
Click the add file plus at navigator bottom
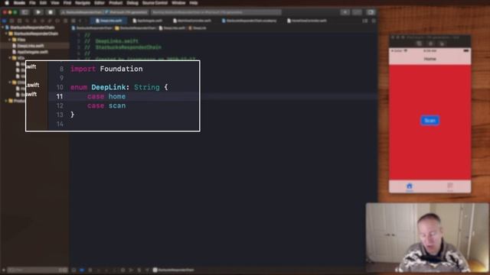(x=3, y=270)
